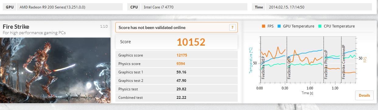Click the Physics score label
The image size is (378, 110).
tap(129, 64)
